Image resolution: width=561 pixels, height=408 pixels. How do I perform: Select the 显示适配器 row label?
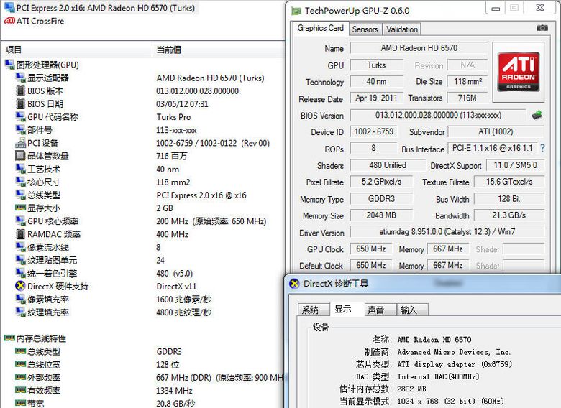click(48, 78)
